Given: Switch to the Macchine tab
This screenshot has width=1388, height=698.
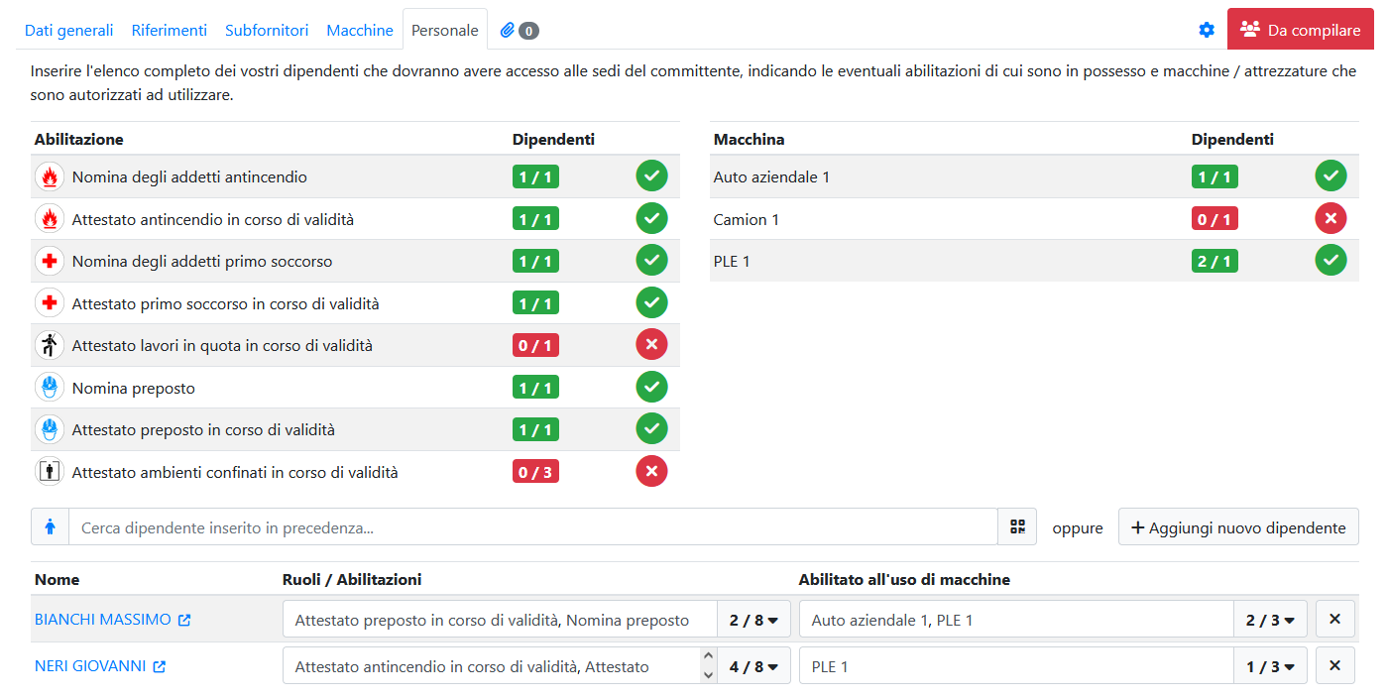Looking at the screenshot, I should (x=360, y=30).
